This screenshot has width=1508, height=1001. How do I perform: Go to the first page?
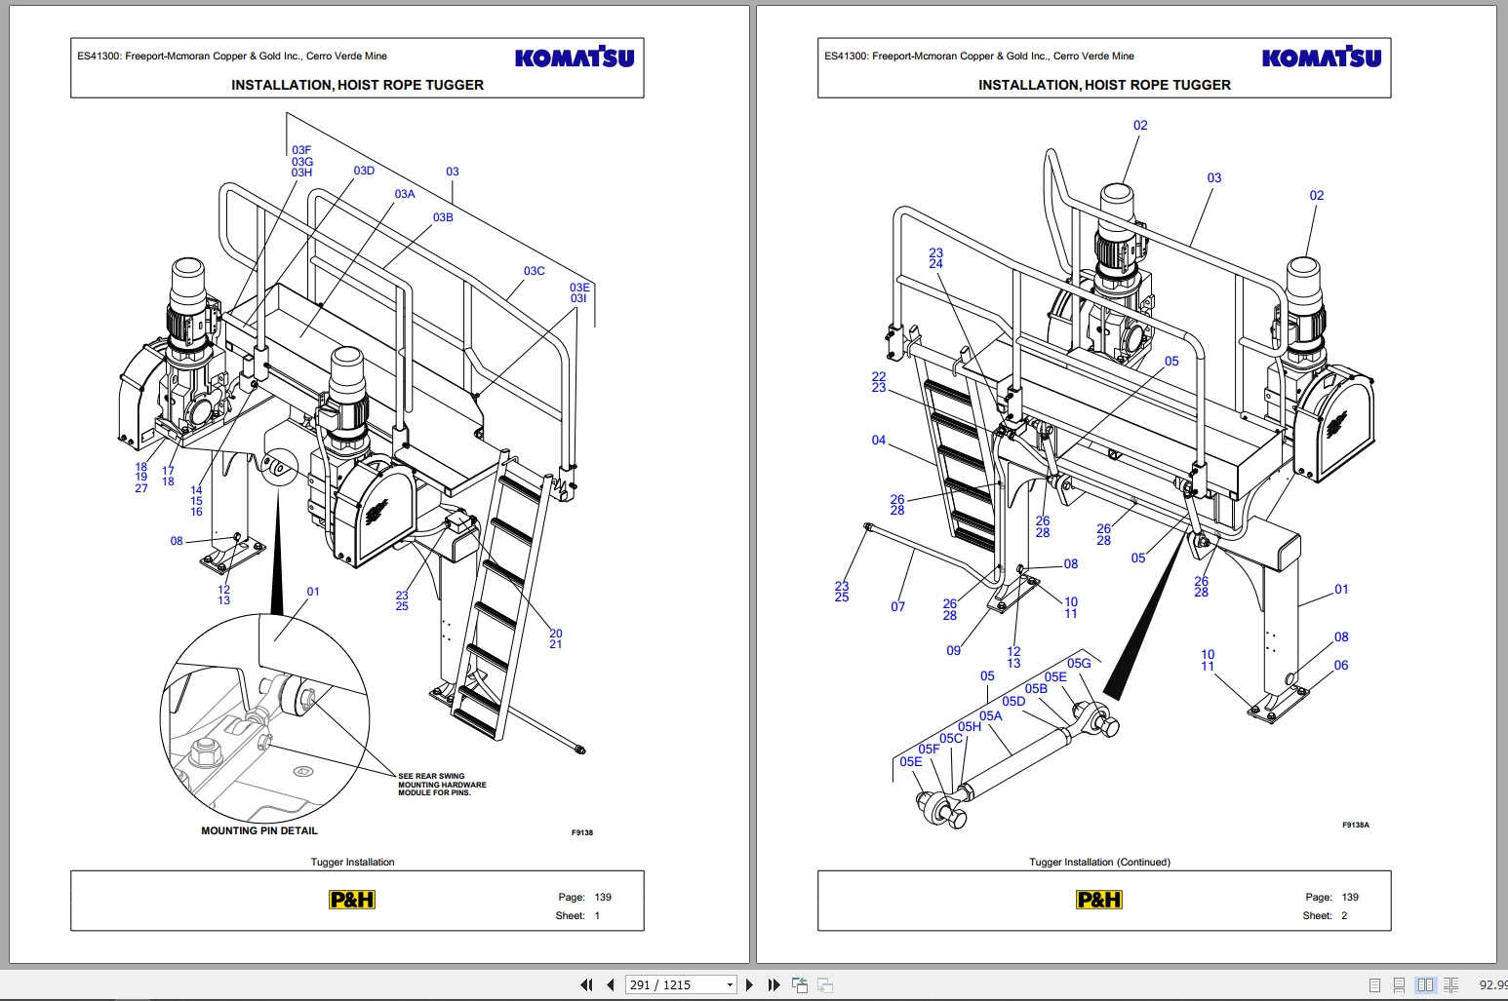586,984
